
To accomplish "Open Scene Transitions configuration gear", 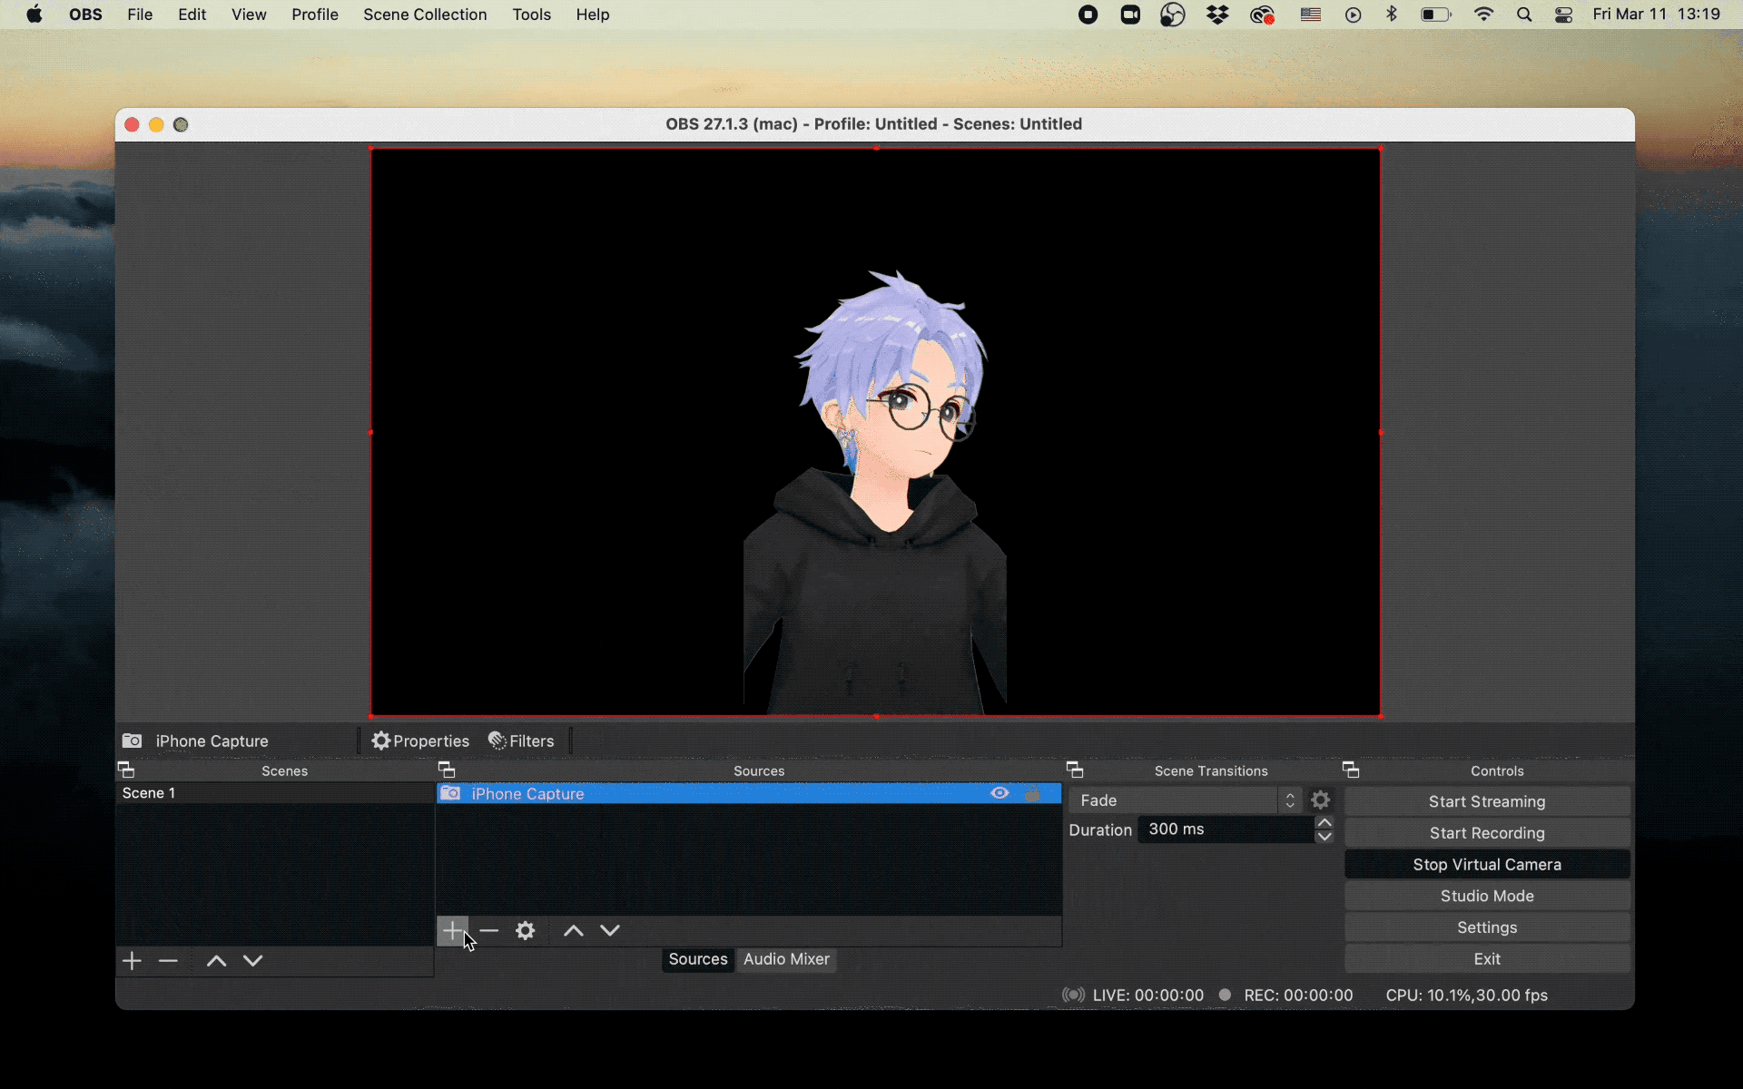I will [x=1320, y=800].
